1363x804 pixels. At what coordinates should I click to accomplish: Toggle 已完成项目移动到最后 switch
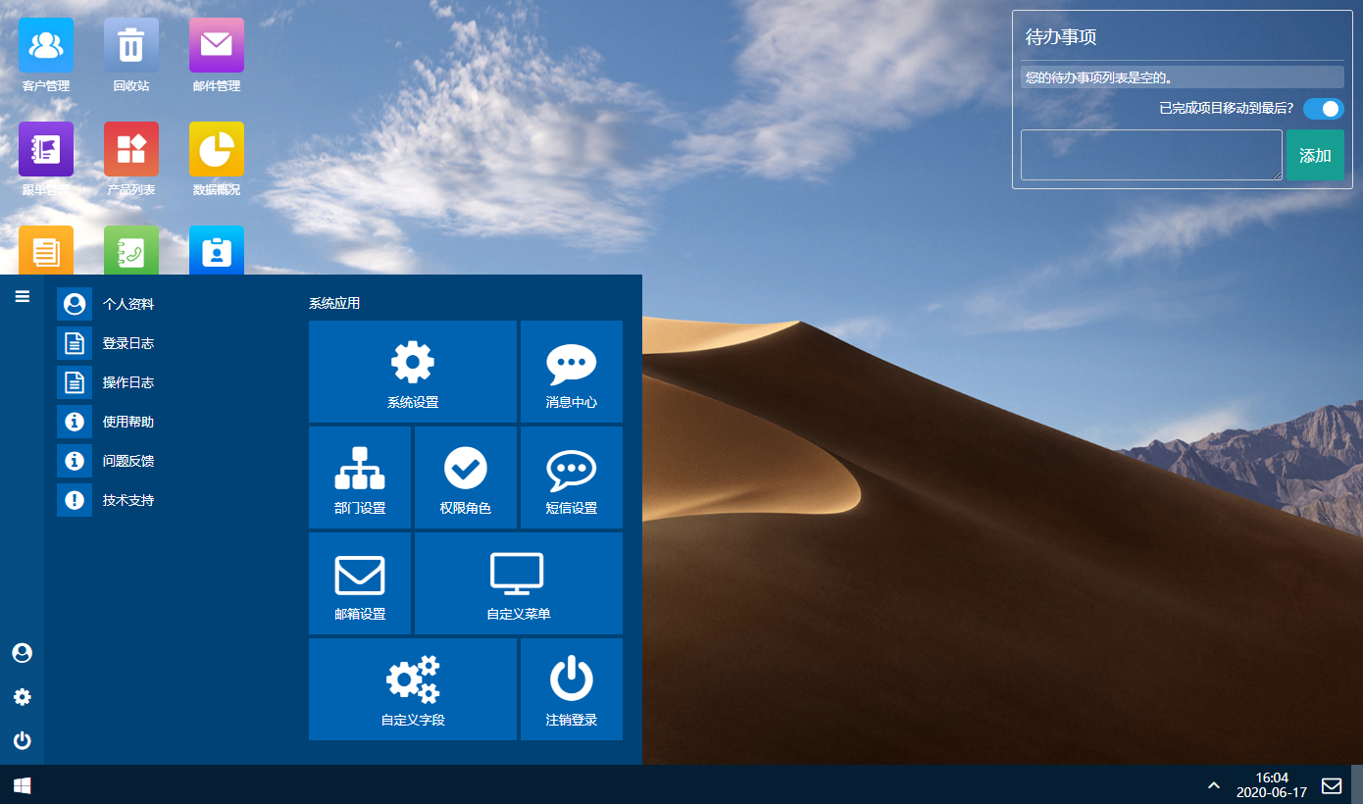click(x=1324, y=109)
